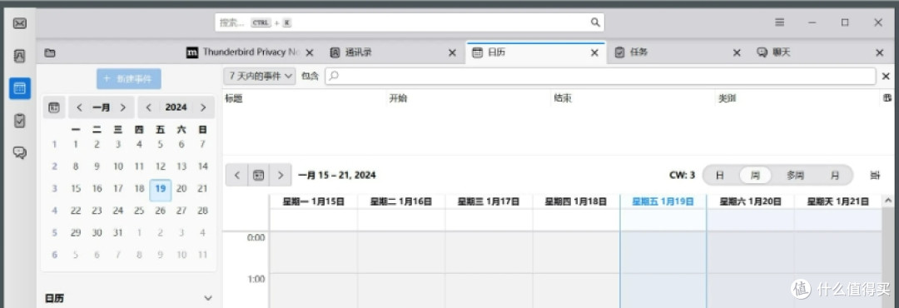Click the today icon in mini calendar
The width and height of the screenshot is (899, 308).
(x=54, y=107)
